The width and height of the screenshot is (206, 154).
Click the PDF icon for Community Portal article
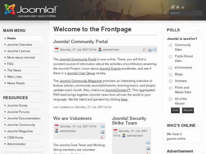click(x=145, y=50)
